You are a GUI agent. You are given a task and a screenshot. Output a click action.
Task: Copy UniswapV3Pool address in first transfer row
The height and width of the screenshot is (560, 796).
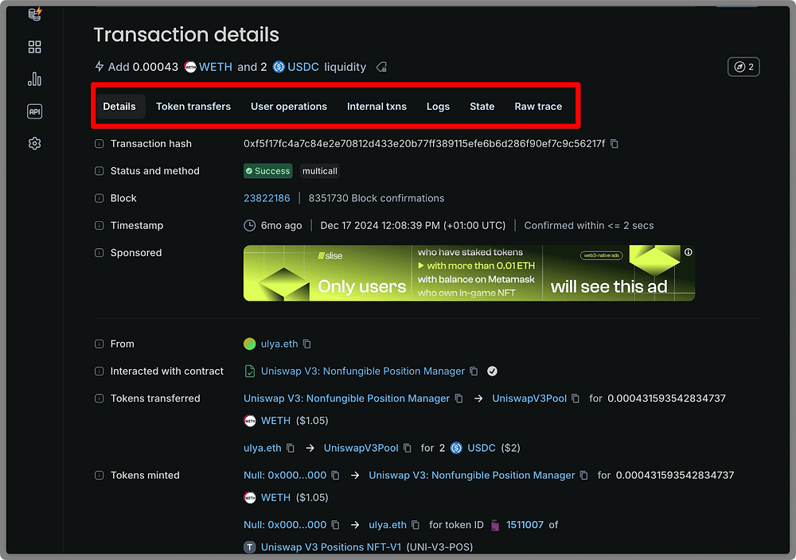(576, 399)
